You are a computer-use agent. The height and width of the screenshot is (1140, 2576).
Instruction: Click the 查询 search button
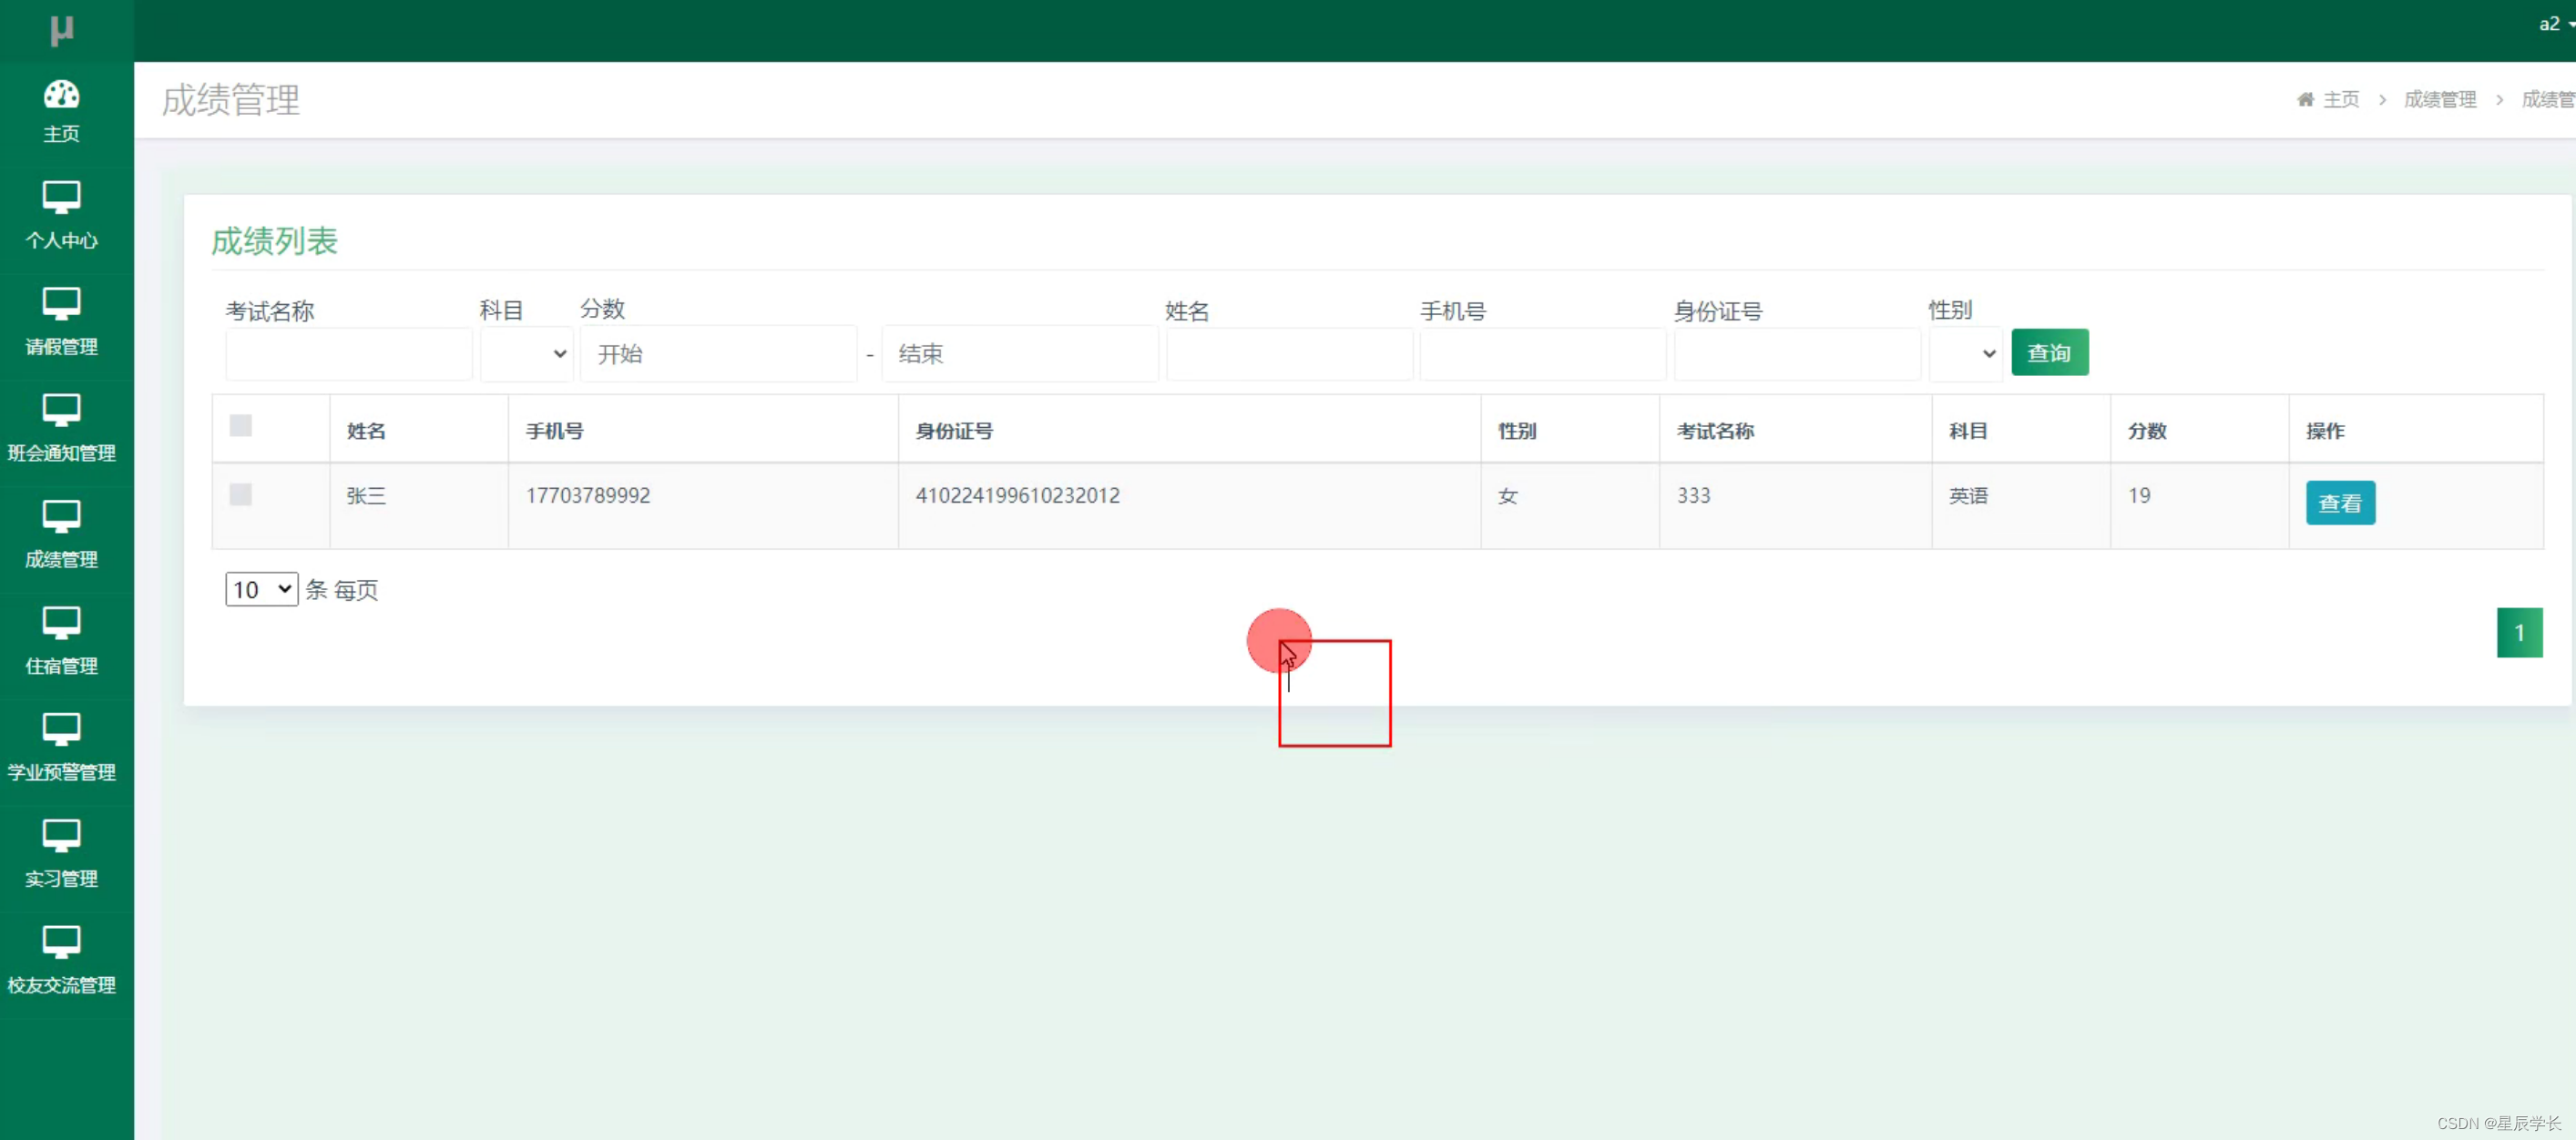click(2050, 353)
